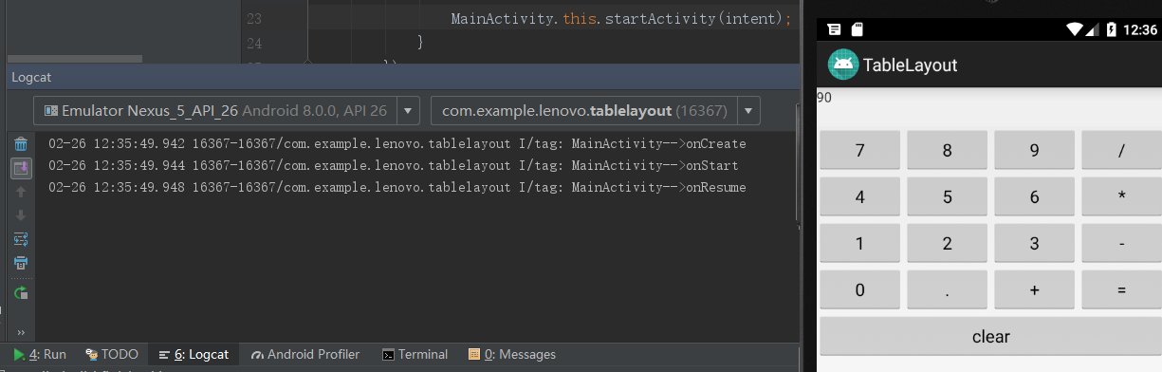Tap the 5 key in emulator calculator
Image resolution: width=1162 pixels, height=372 pixels.
click(947, 197)
